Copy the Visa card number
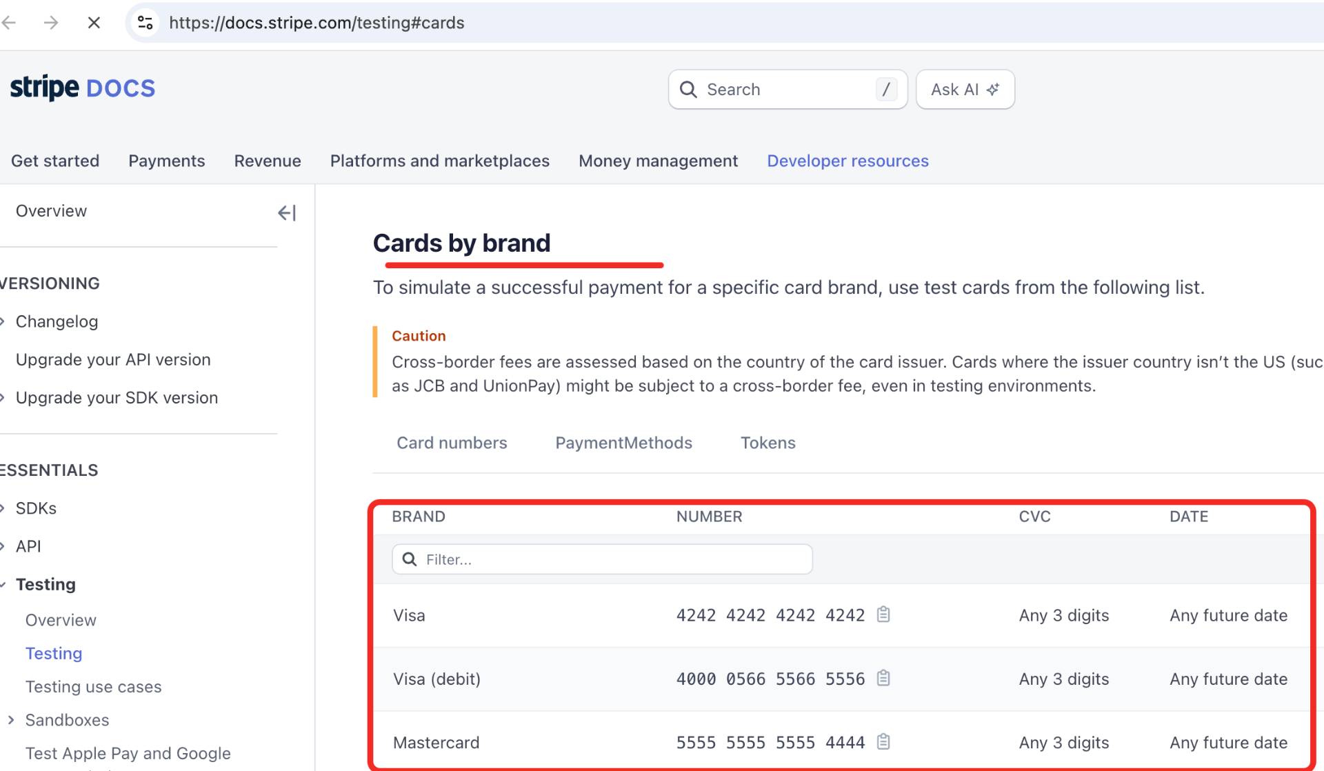Image resolution: width=1324 pixels, height=771 pixels. coord(883,614)
